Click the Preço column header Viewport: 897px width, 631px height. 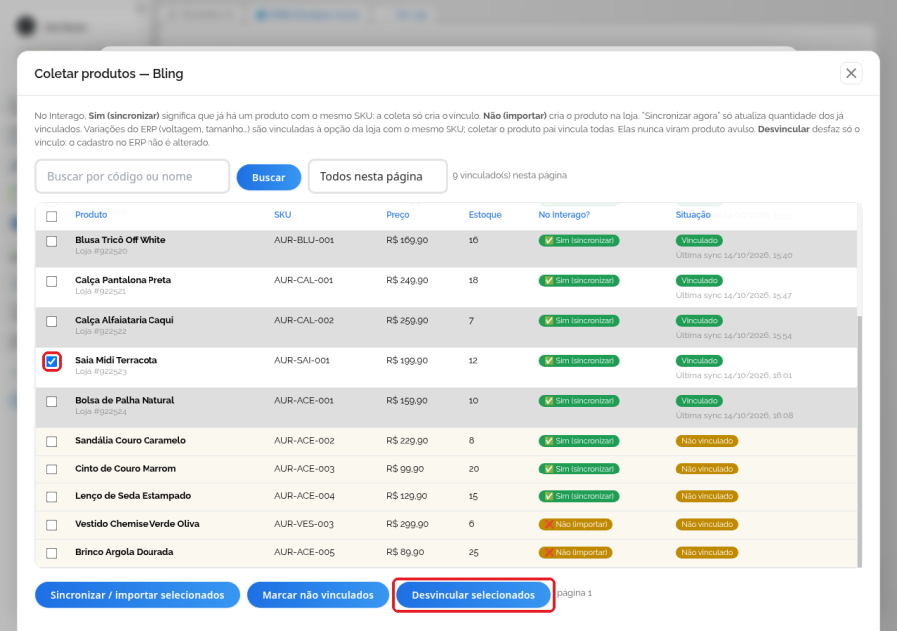click(397, 215)
